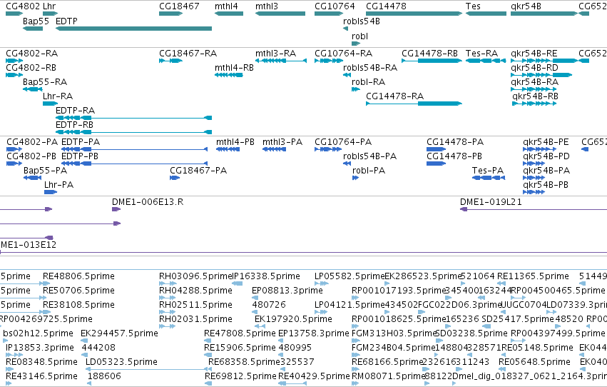Select the EDTP-PB protein label

coord(80,156)
